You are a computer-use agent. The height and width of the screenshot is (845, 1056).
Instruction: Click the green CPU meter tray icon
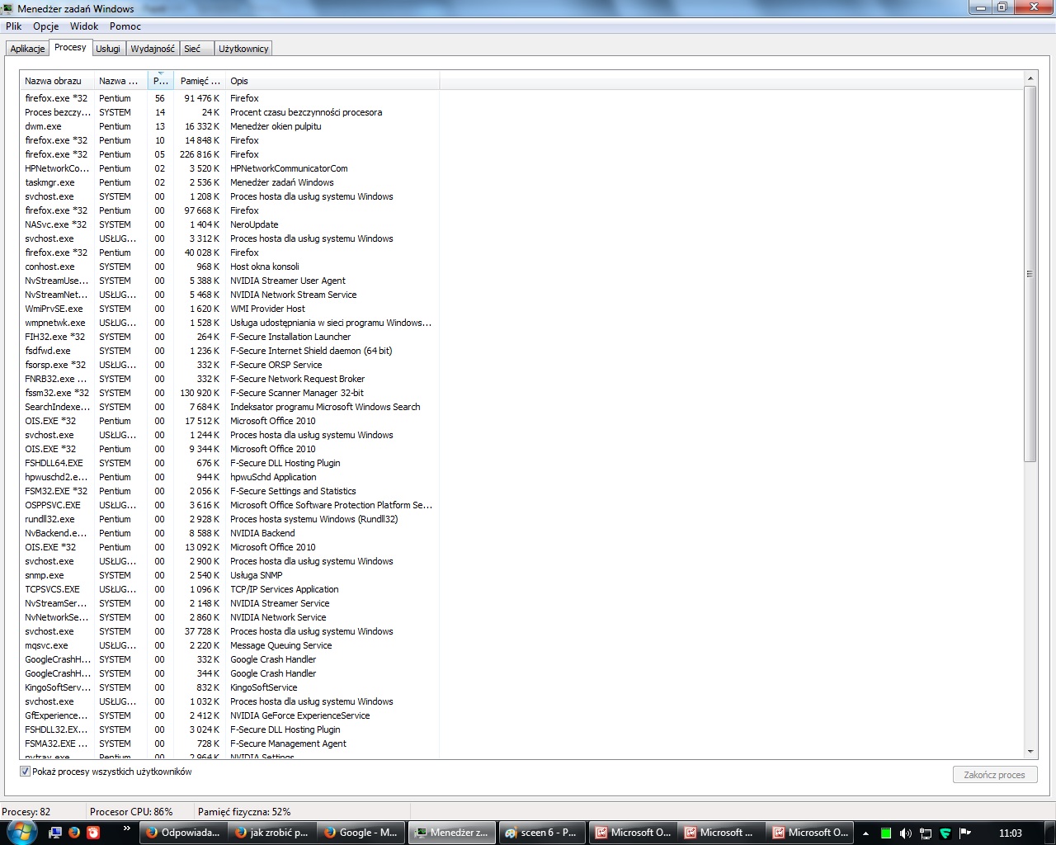(x=886, y=833)
